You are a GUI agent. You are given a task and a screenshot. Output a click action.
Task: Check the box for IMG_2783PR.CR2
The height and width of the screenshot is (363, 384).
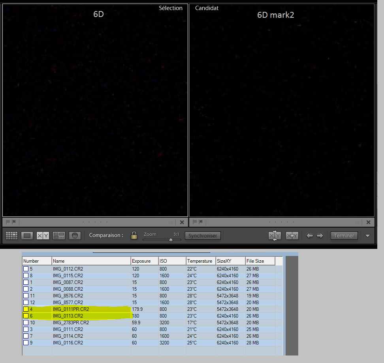coord(26,323)
